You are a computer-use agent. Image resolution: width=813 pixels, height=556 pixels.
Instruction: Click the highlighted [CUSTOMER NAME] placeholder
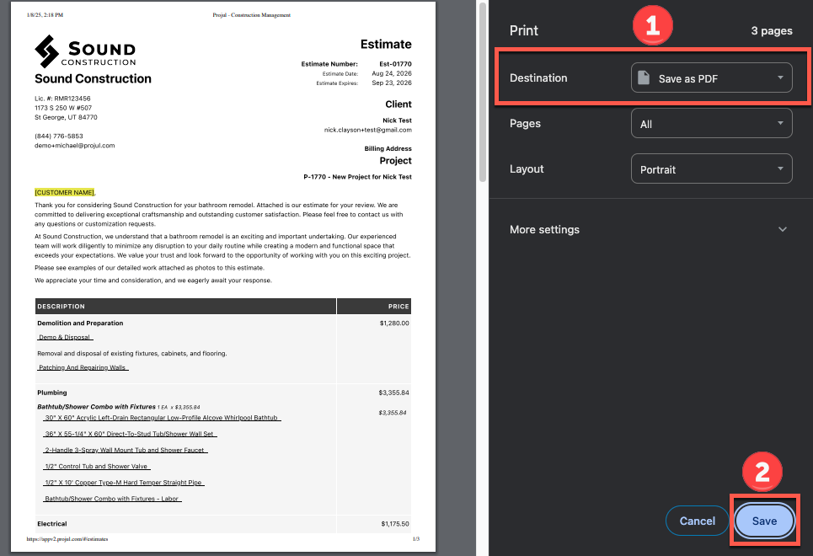click(64, 192)
